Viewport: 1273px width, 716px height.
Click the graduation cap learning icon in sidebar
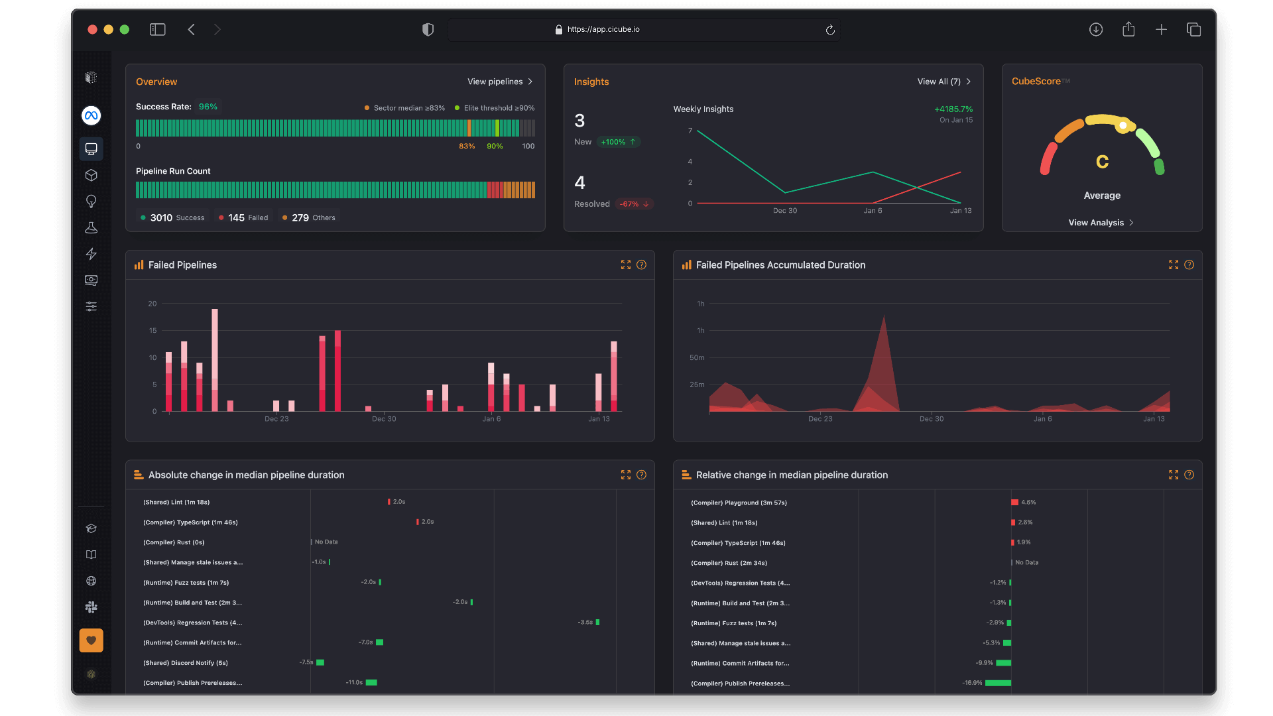pos(91,528)
